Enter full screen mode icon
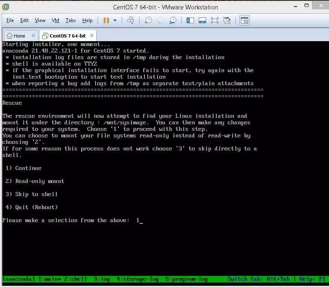The image size is (329, 287). click(x=215, y=20)
